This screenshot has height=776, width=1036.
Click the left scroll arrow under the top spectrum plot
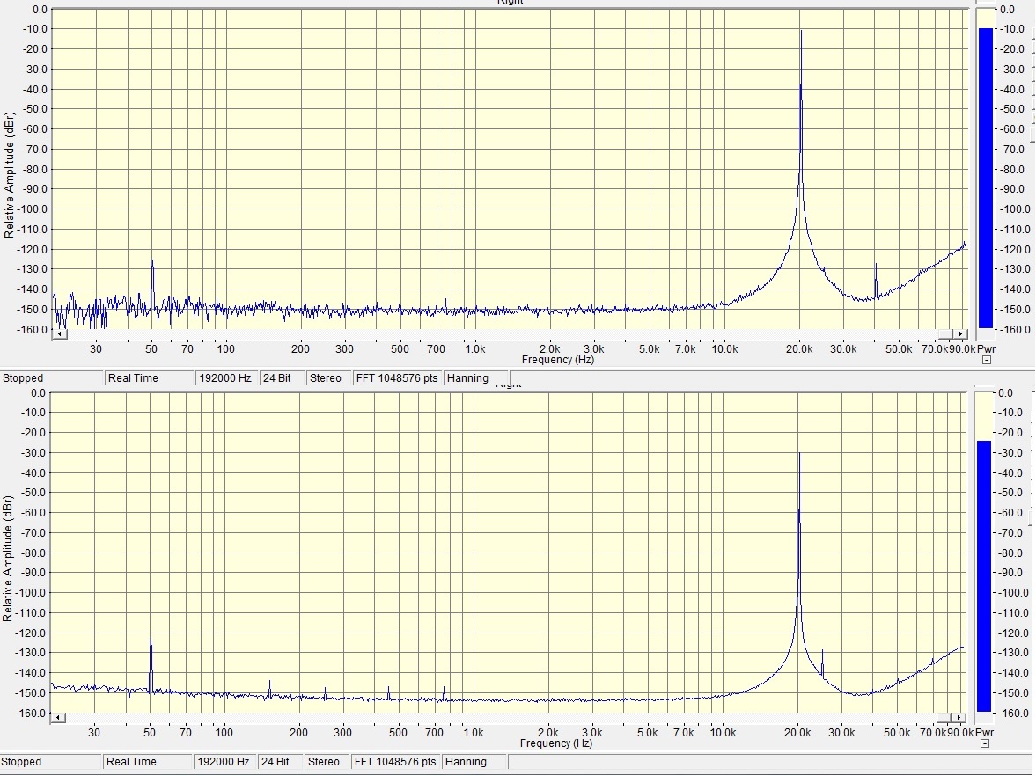click(x=59, y=334)
